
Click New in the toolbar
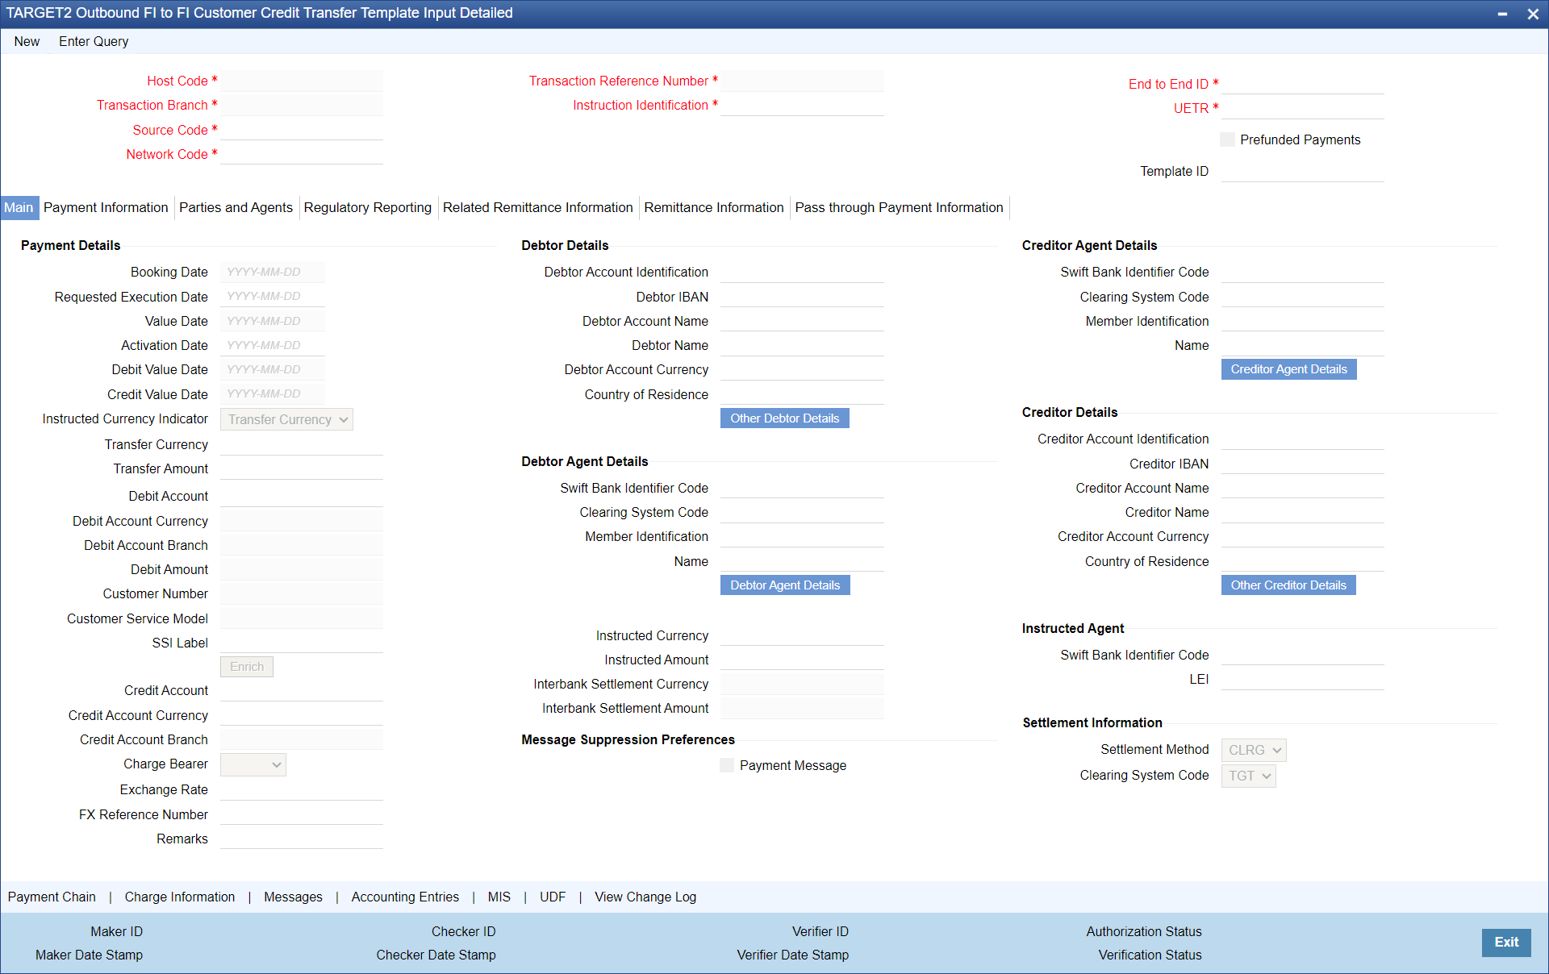(27, 41)
